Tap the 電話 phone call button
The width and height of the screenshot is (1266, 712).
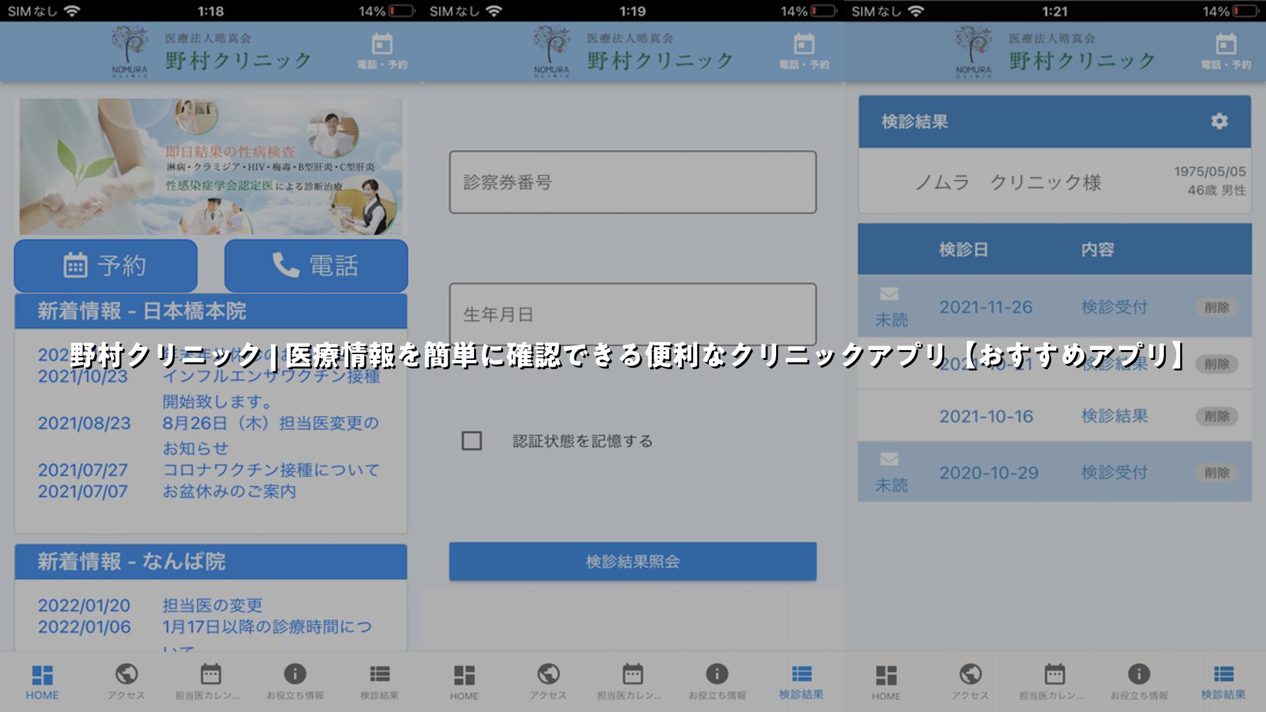(316, 266)
